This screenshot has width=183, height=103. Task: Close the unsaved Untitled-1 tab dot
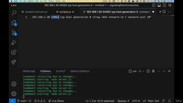pyautogui.click(x=153, y=12)
